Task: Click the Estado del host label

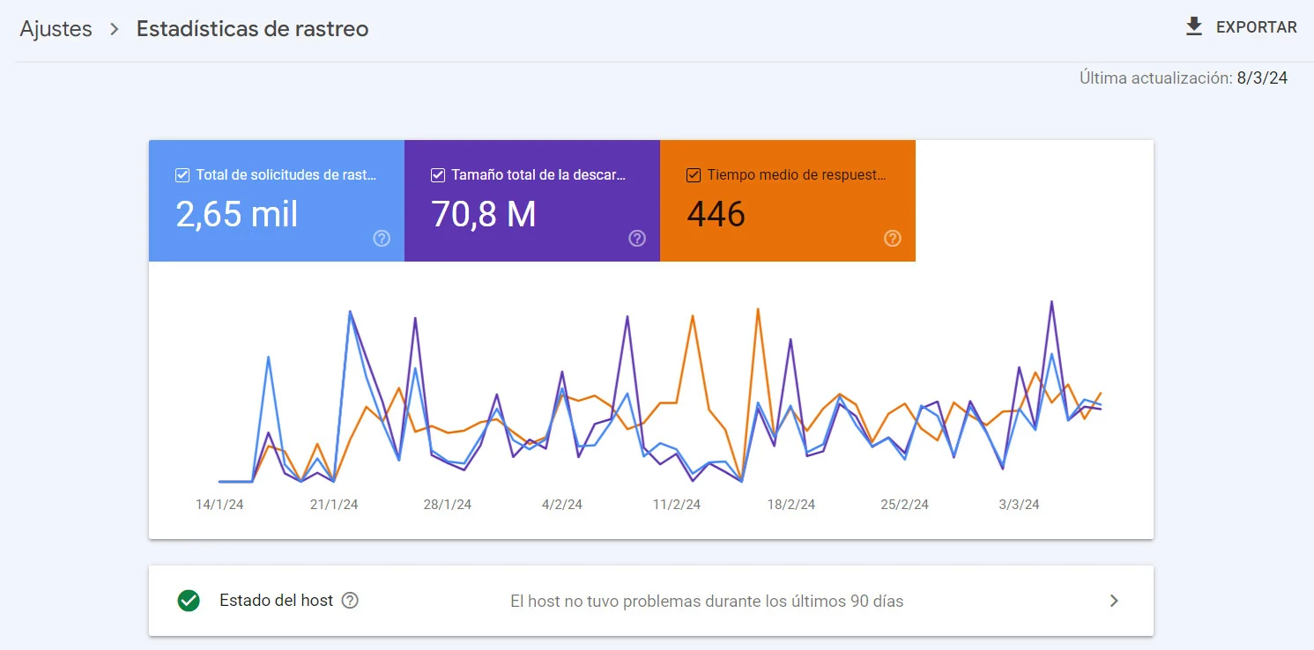Action: coord(276,601)
